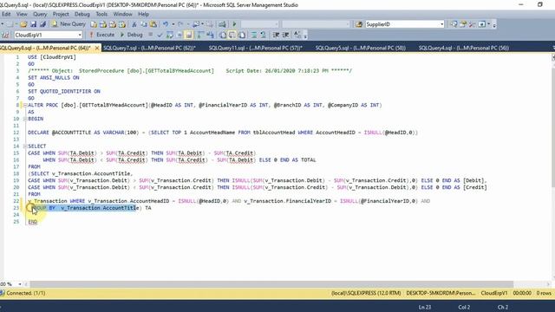This screenshot has height=312, width=555.
Task: Specify values for template parameters
Action: click(x=297, y=35)
